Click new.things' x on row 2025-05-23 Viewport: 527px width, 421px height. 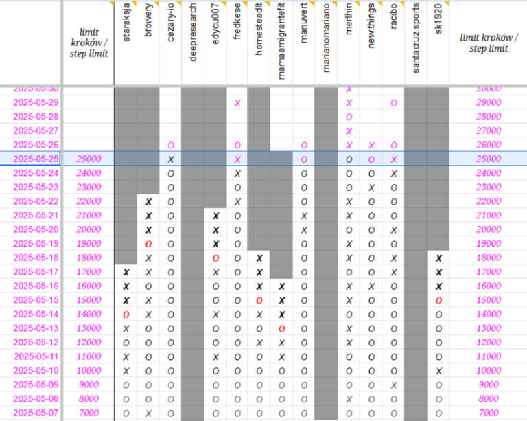(x=371, y=187)
